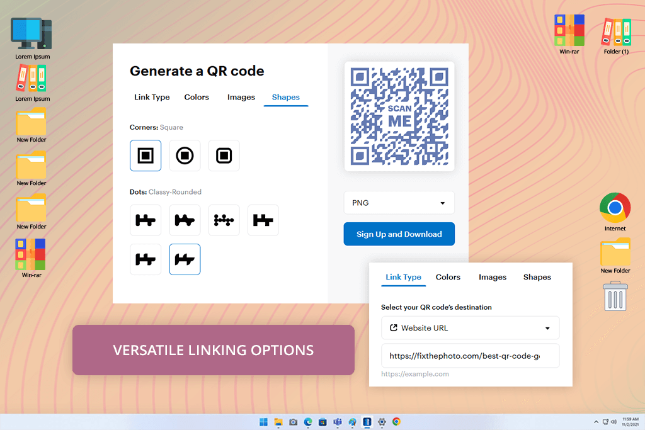Choose the circular corner style option
645x430 pixels.
pos(185,156)
